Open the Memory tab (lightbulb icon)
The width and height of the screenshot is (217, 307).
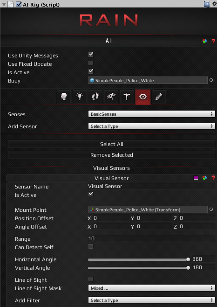(80, 97)
